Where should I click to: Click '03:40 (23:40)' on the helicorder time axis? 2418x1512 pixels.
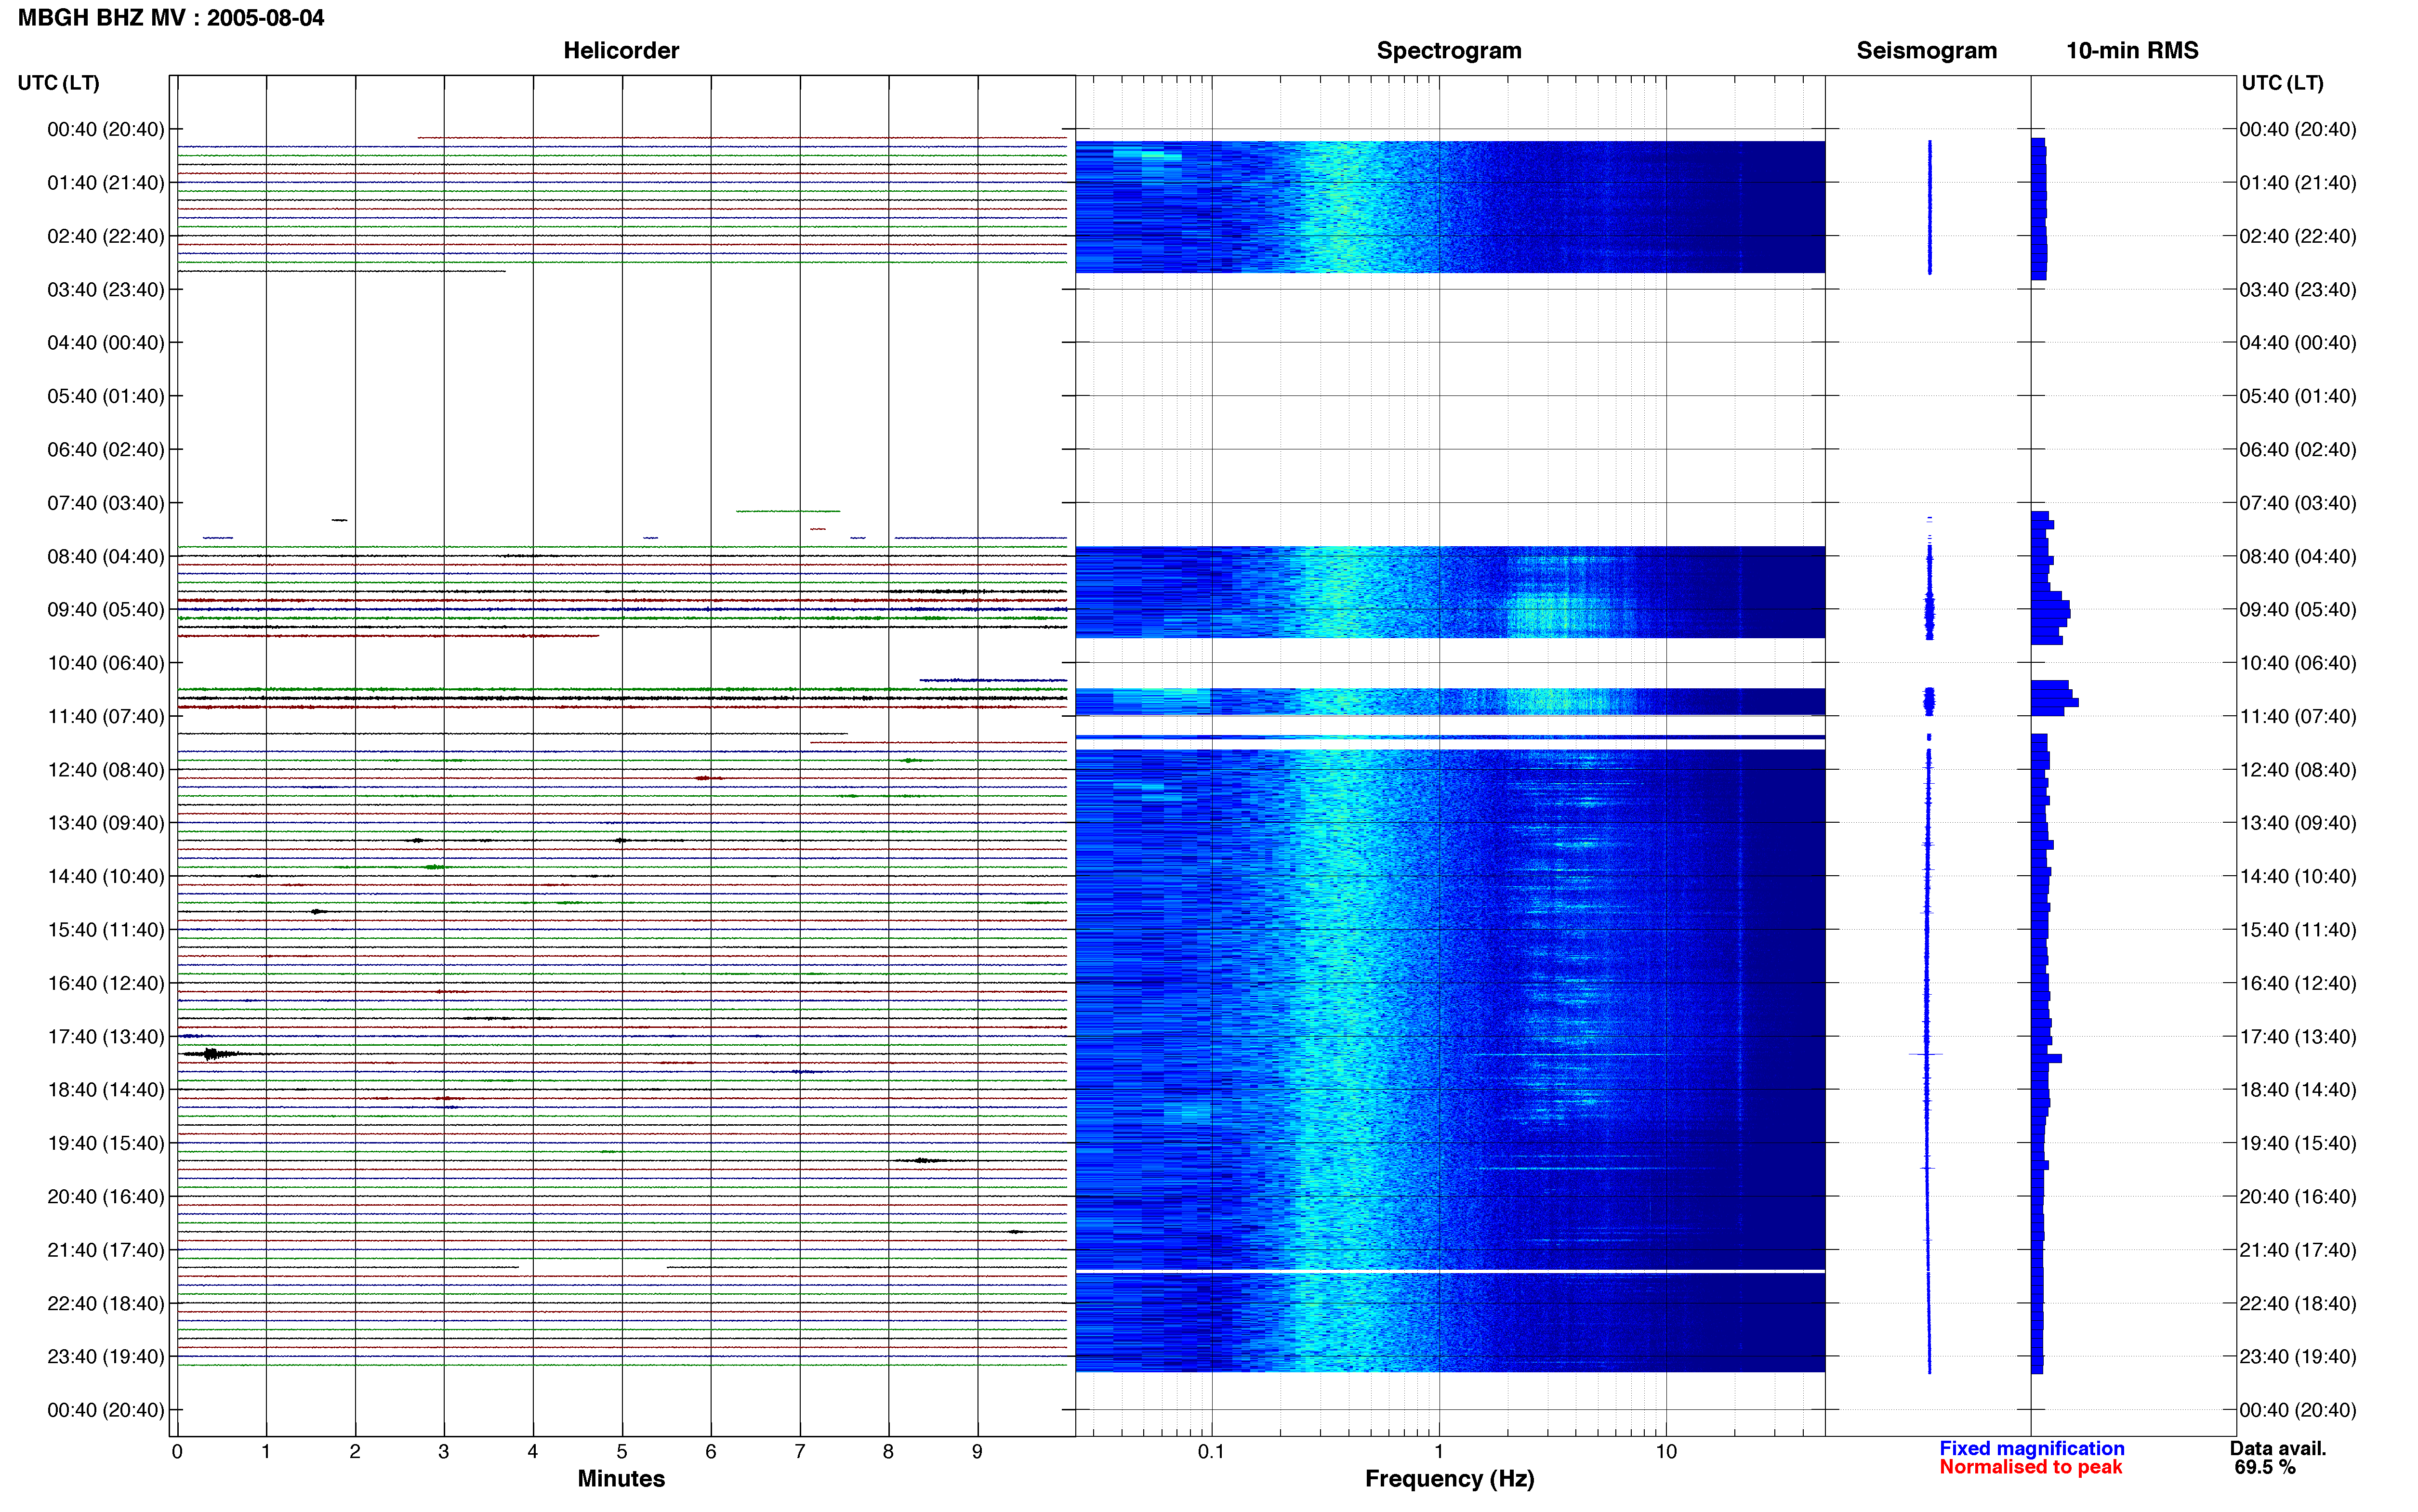pyautogui.click(x=106, y=290)
